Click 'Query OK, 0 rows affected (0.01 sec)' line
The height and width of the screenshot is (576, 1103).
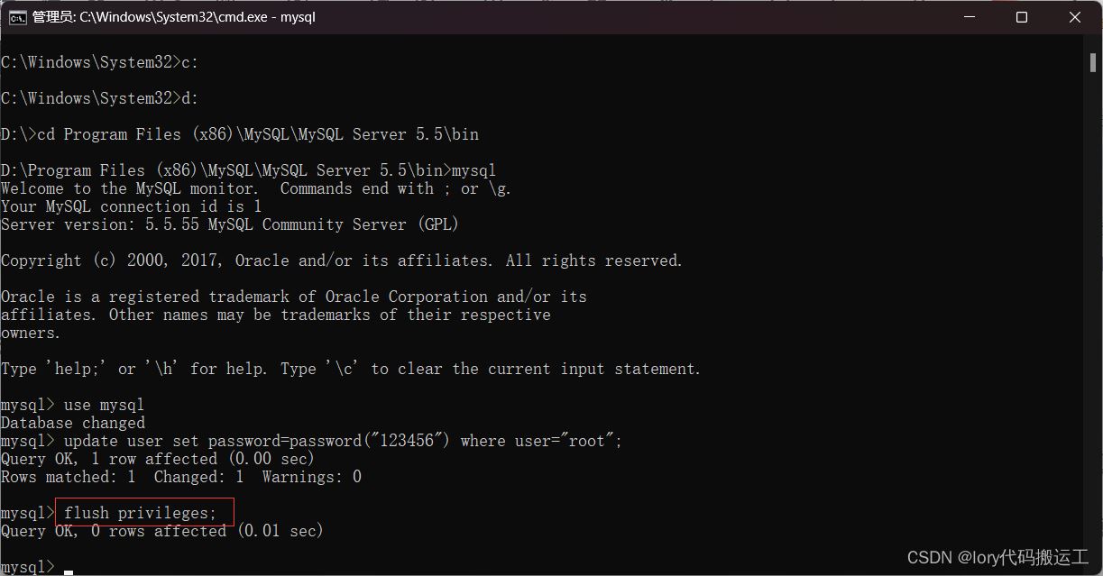click(161, 531)
